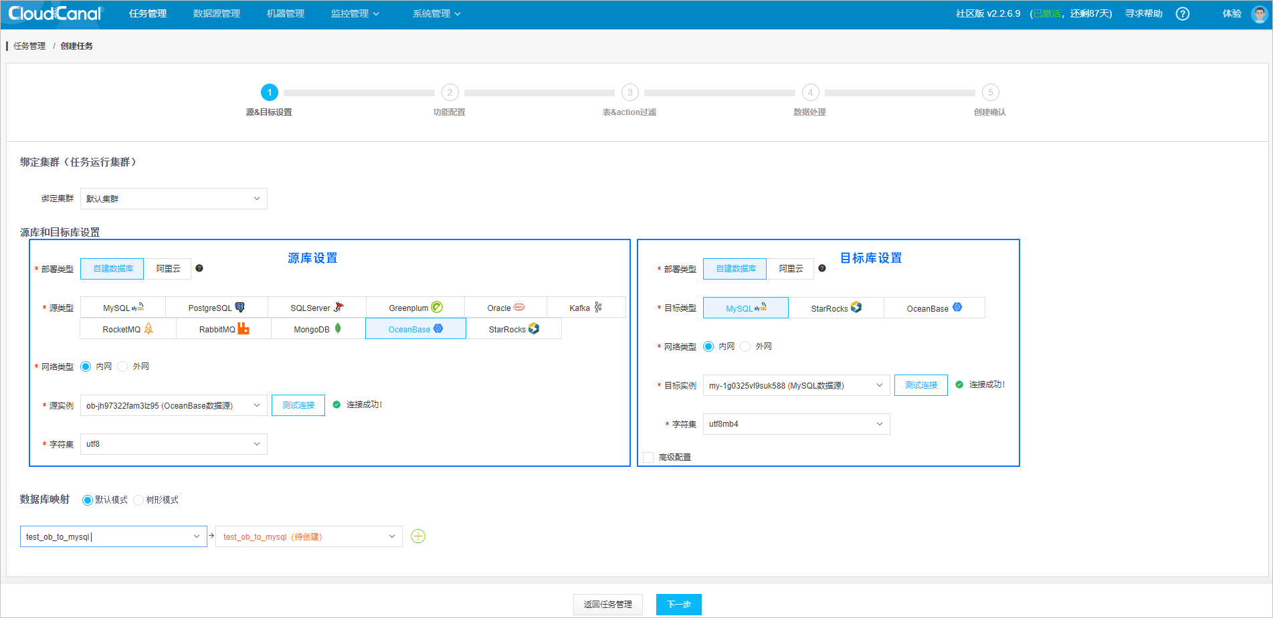
Task: Select MongoDB as the source type
Action: tap(316, 328)
